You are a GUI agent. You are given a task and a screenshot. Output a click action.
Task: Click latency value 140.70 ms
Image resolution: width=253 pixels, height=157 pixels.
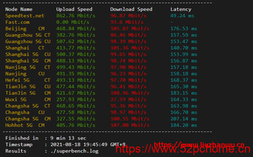(x=184, y=48)
